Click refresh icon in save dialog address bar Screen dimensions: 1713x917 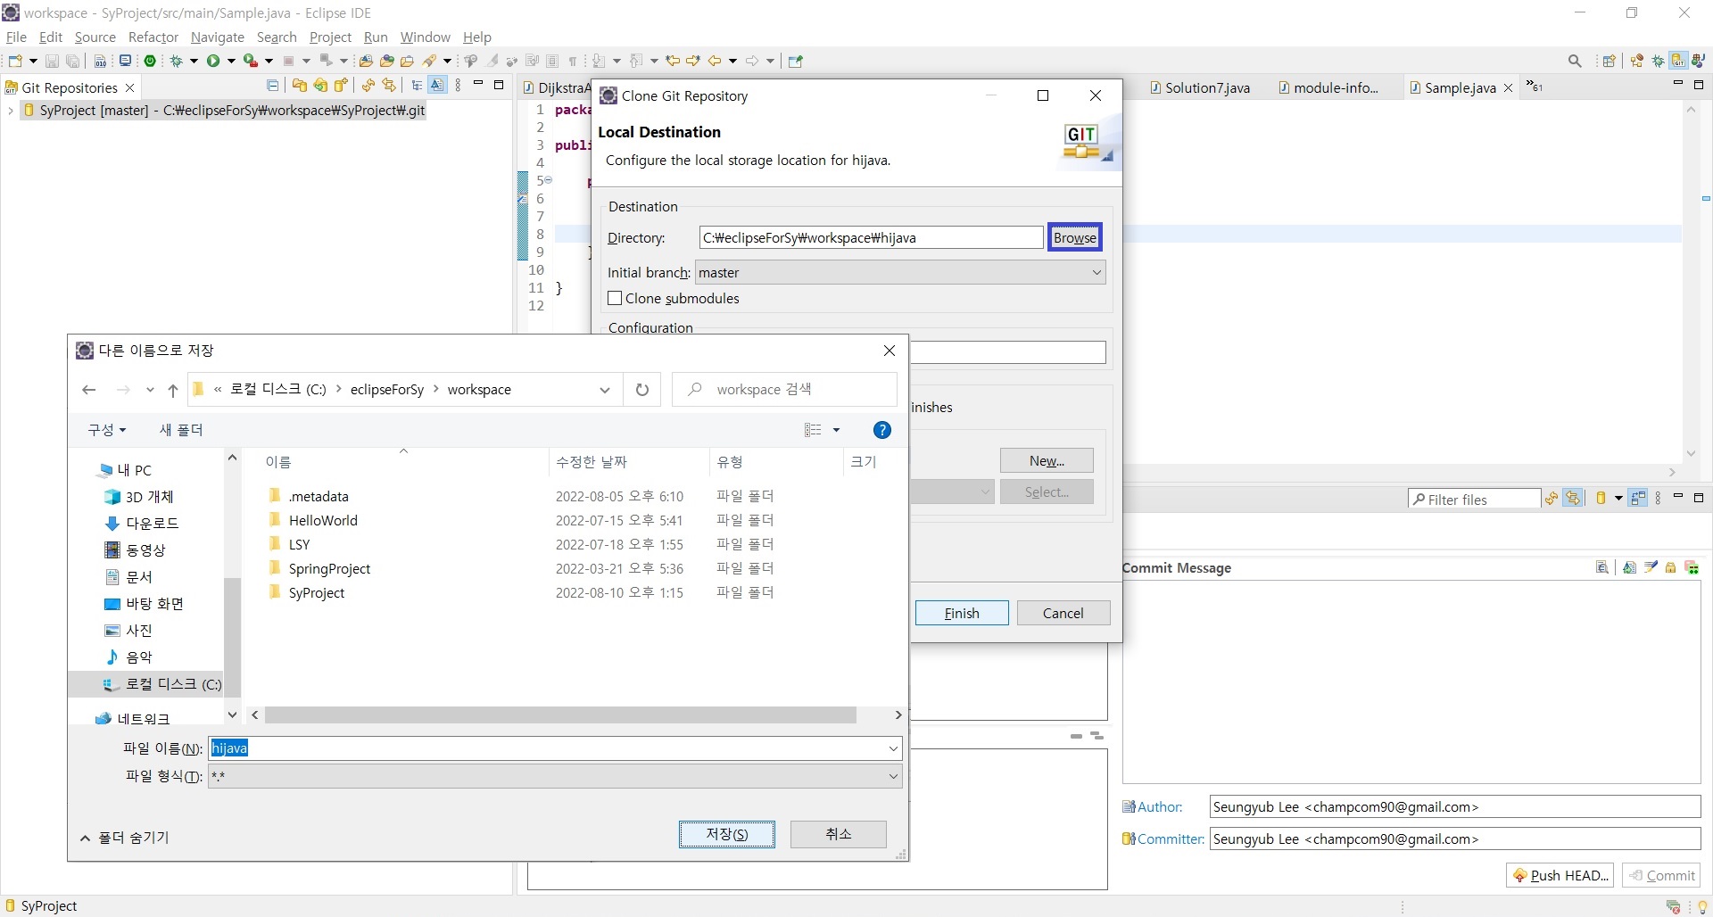click(641, 390)
